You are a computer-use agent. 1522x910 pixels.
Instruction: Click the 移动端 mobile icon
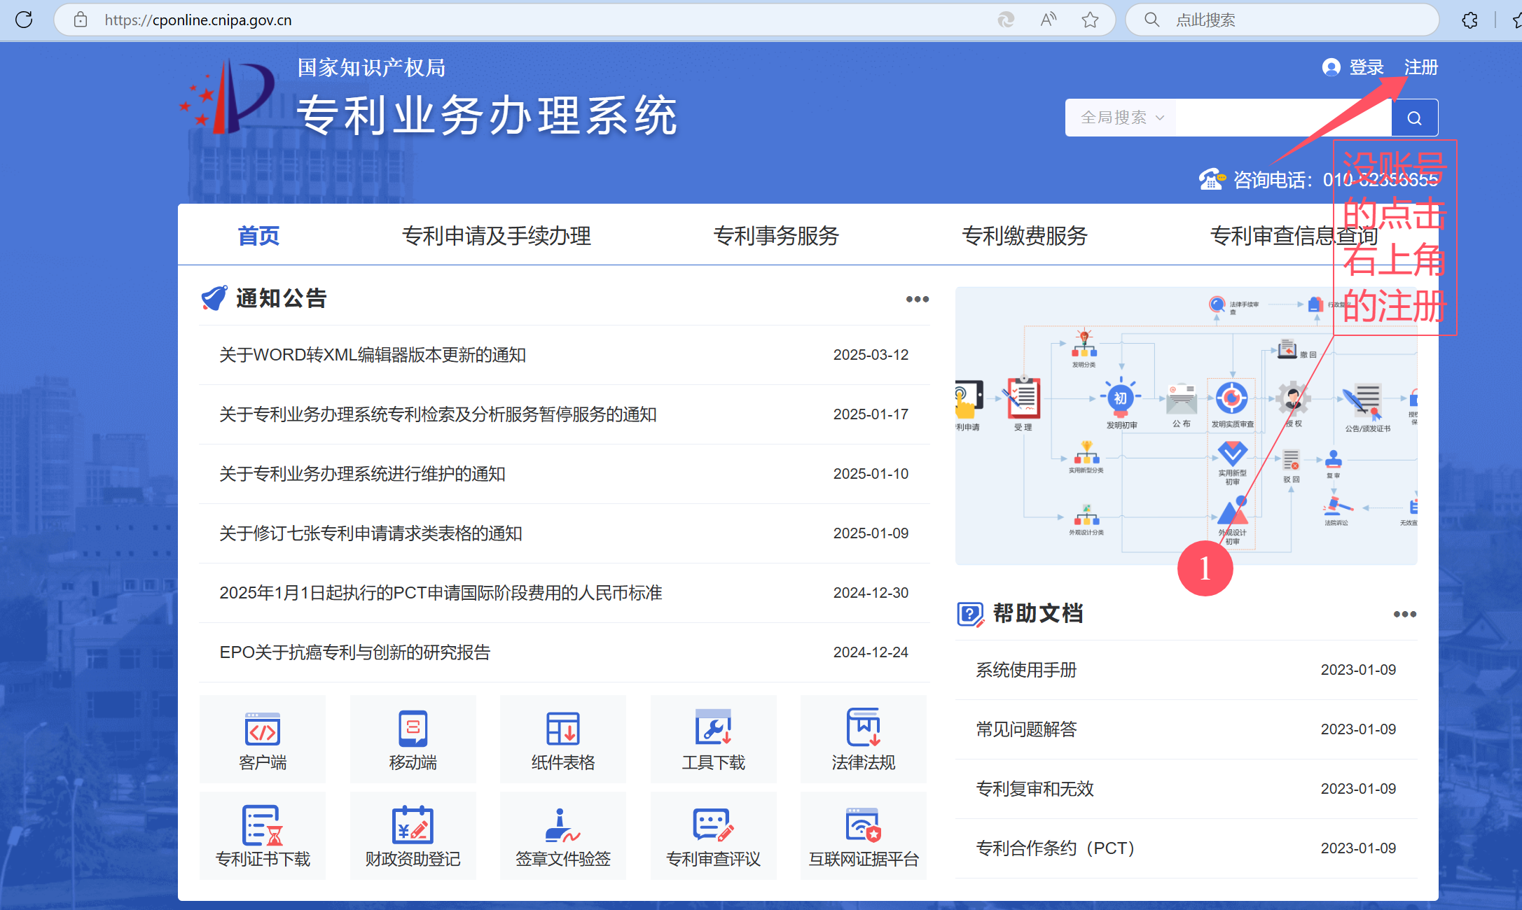tap(413, 739)
